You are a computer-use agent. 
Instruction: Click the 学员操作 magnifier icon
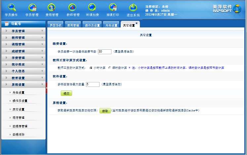[x=12, y=7]
